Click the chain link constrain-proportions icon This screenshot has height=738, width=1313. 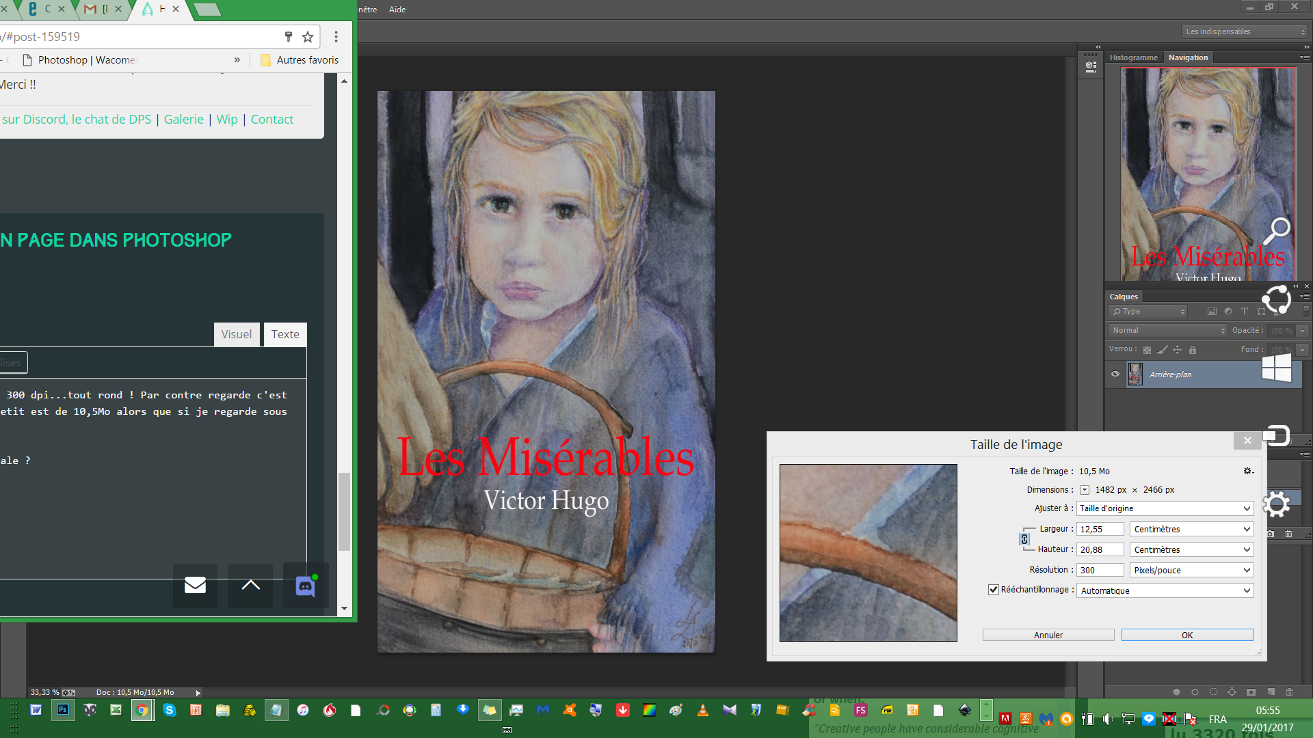click(1024, 539)
